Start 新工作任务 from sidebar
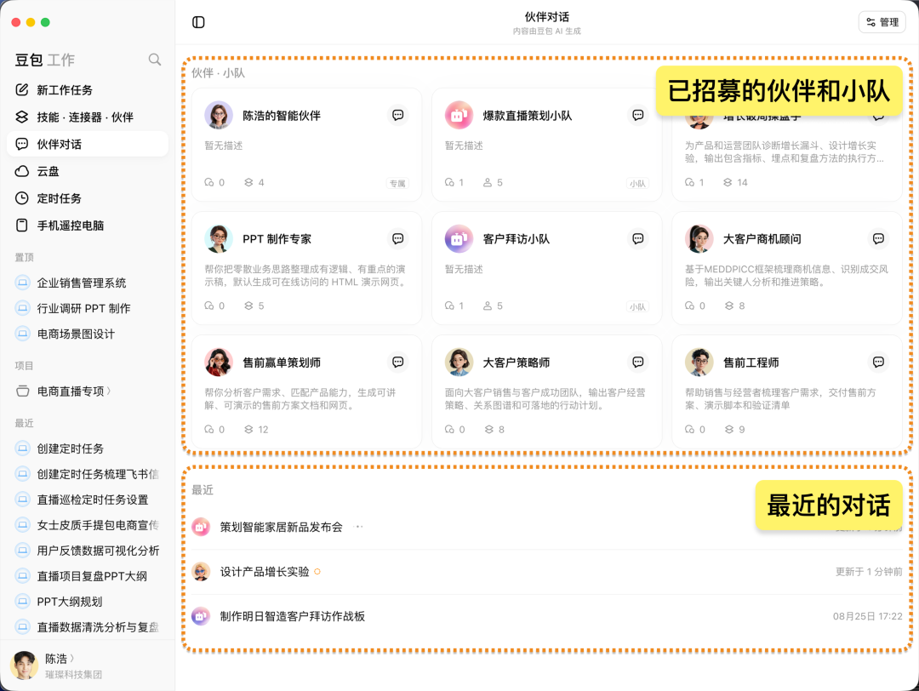The height and width of the screenshot is (691, 919). coord(88,89)
